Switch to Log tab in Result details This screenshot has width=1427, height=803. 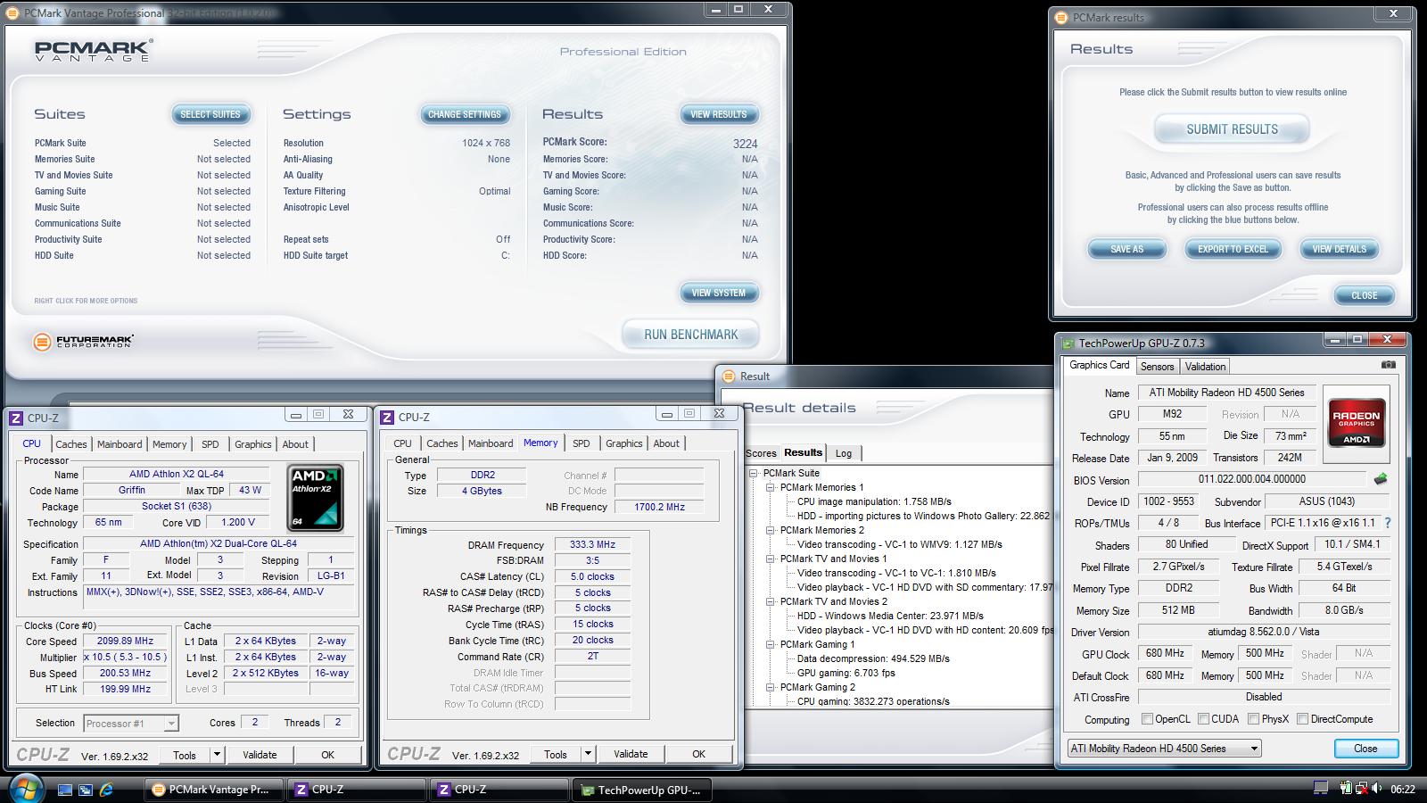(x=844, y=453)
